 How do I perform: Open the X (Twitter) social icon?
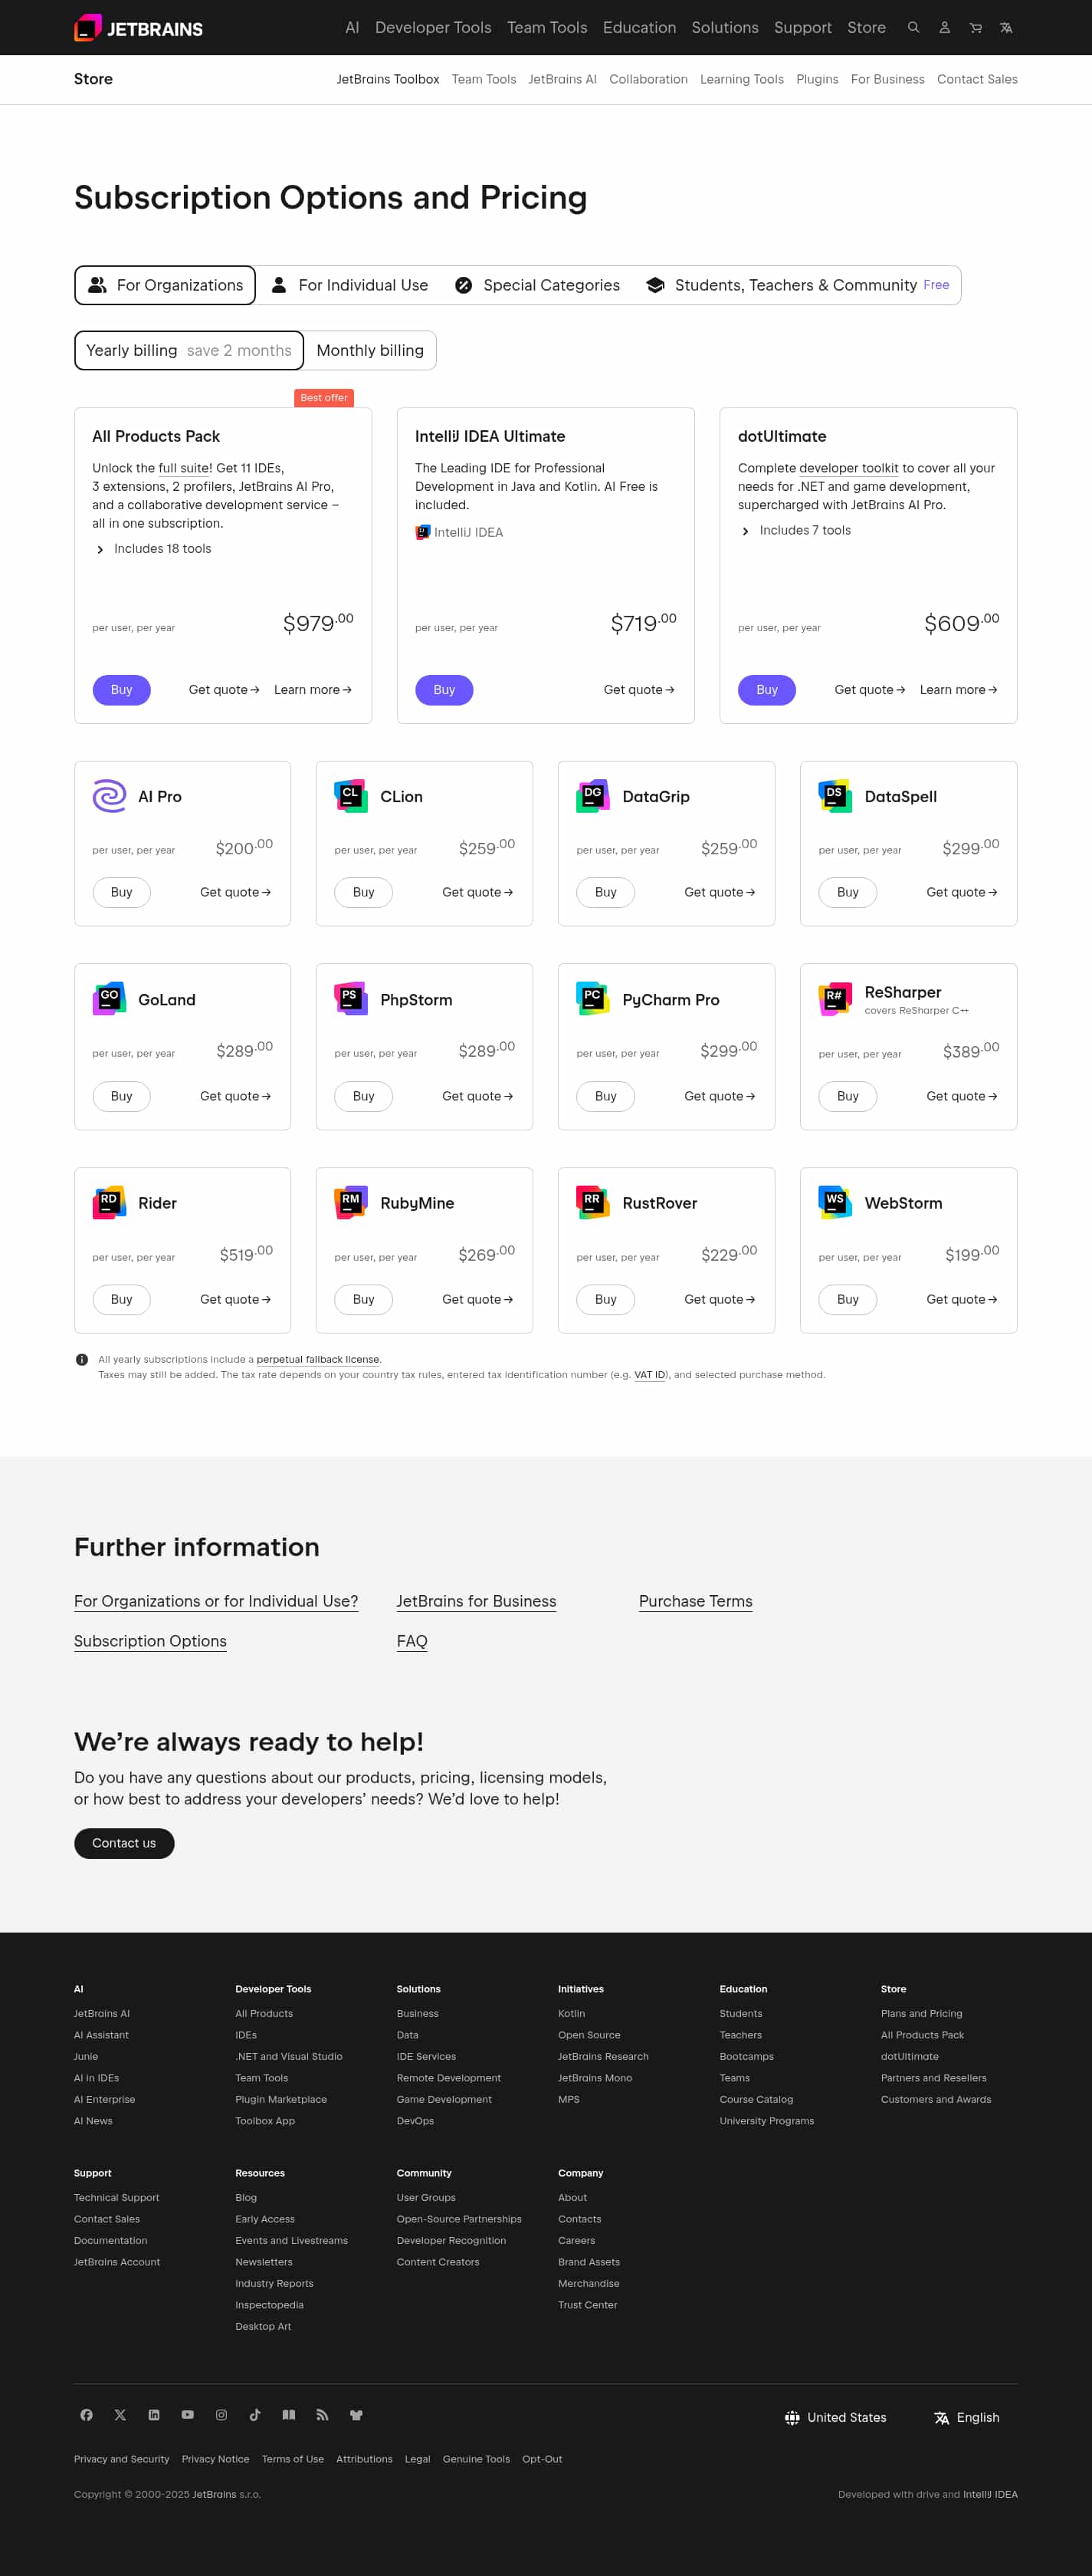[x=120, y=2415]
